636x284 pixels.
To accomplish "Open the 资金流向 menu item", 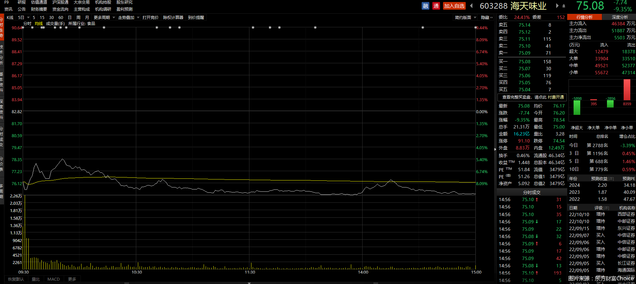I will coord(60,9).
